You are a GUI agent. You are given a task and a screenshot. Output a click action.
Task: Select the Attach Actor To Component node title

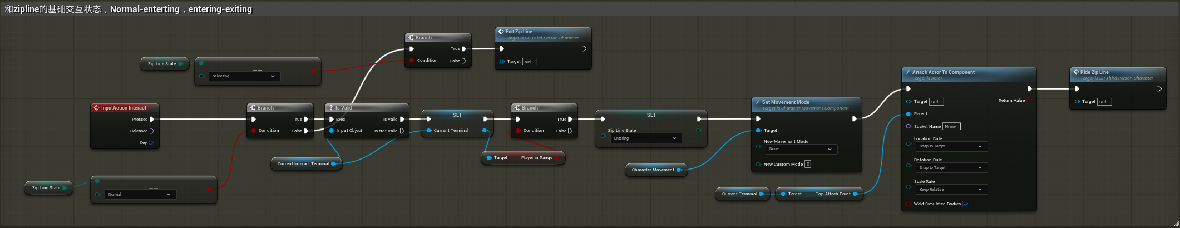pyautogui.click(x=944, y=72)
